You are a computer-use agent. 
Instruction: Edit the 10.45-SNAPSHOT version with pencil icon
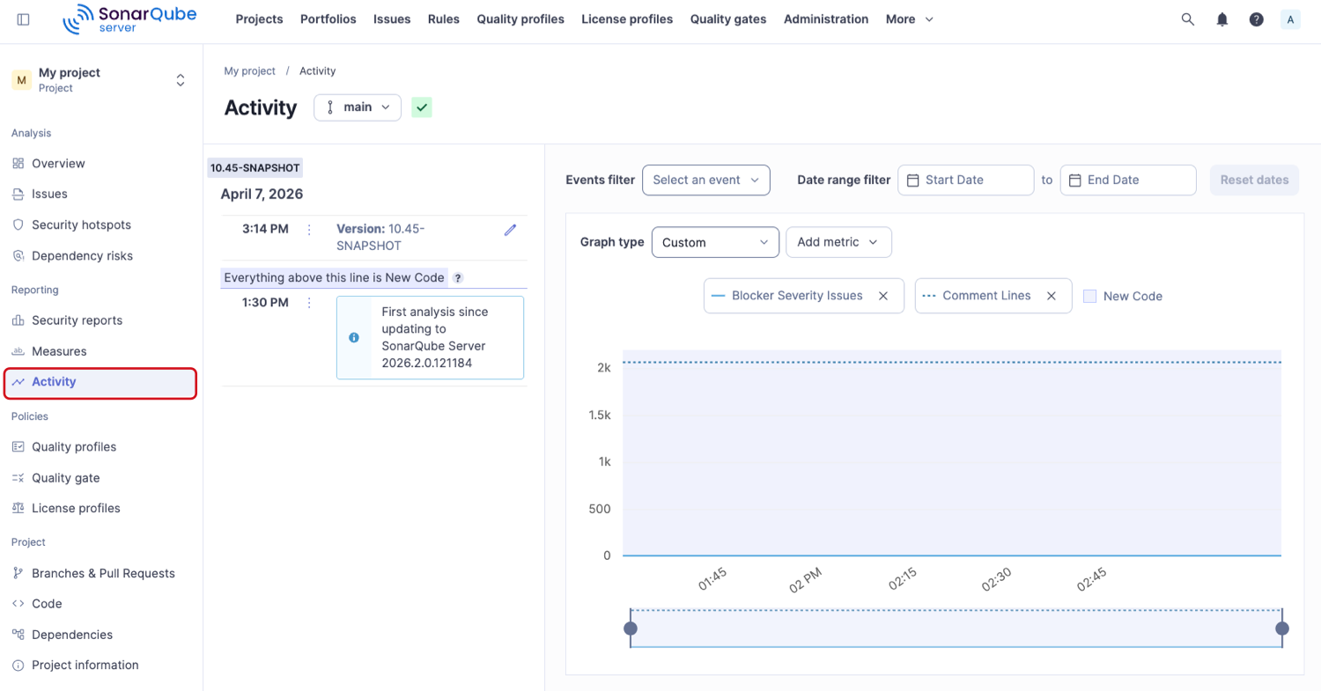point(510,230)
